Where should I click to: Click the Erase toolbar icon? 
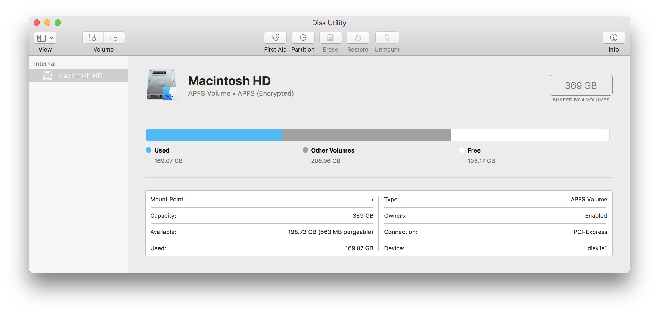pyautogui.click(x=330, y=38)
